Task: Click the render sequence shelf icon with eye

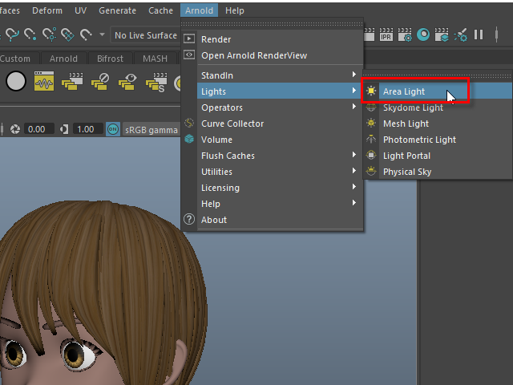Action: (x=127, y=82)
